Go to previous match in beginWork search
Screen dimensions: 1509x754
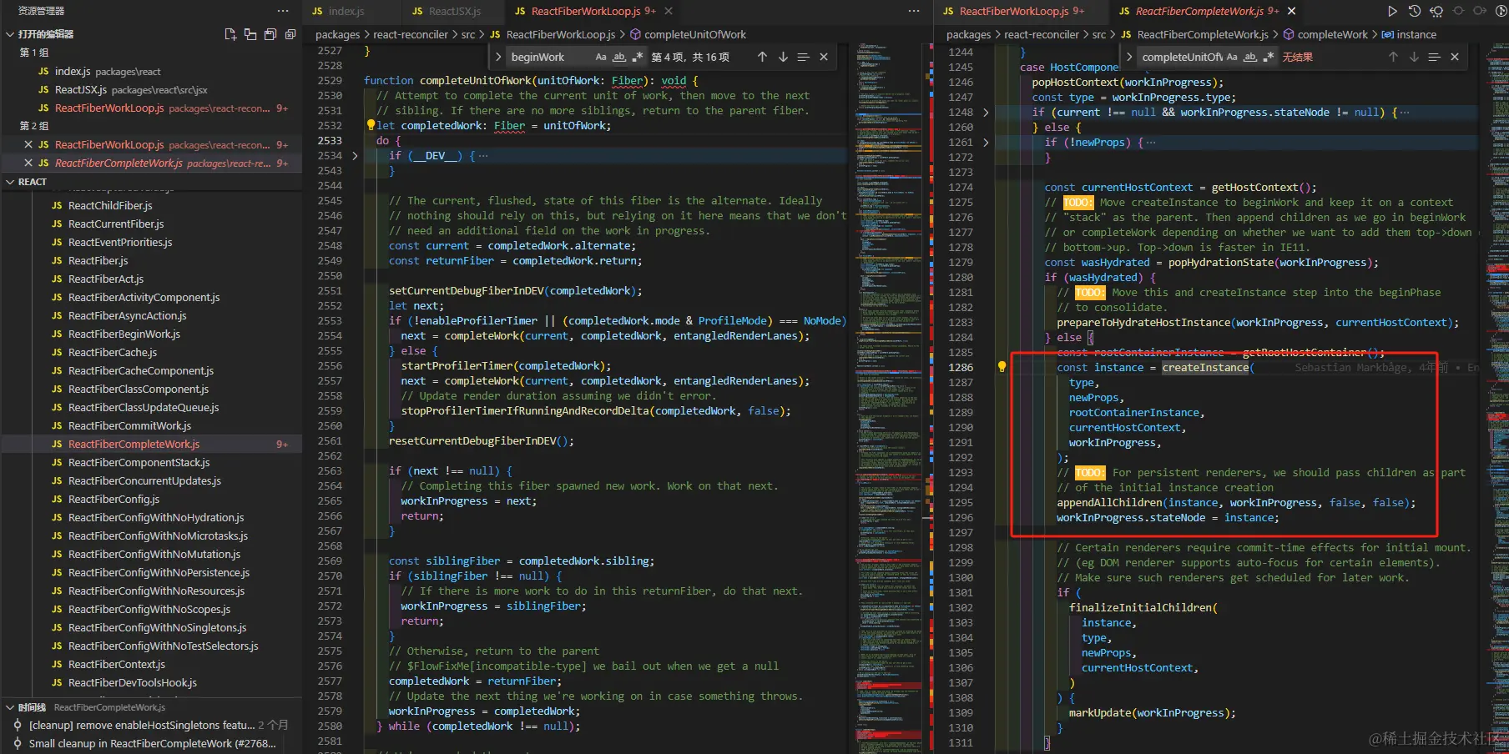762,57
